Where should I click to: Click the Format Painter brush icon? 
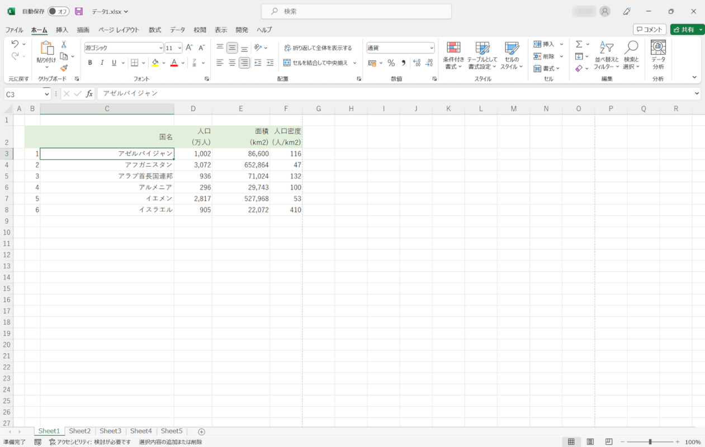pos(64,68)
